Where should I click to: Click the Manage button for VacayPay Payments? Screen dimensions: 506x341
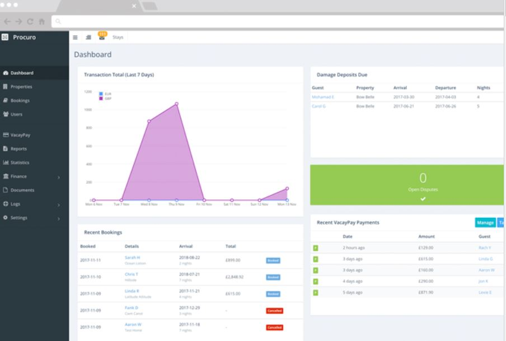pos(485,222)
